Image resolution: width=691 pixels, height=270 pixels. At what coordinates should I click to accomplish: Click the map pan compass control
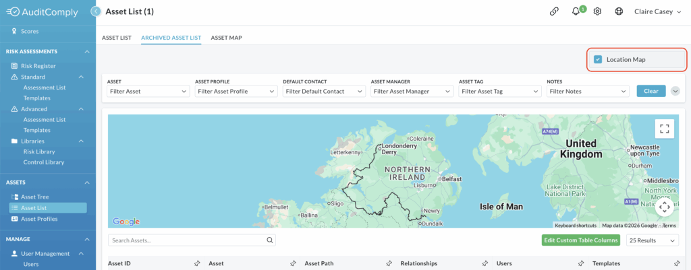pyautogui.click(x=664, y=207)
